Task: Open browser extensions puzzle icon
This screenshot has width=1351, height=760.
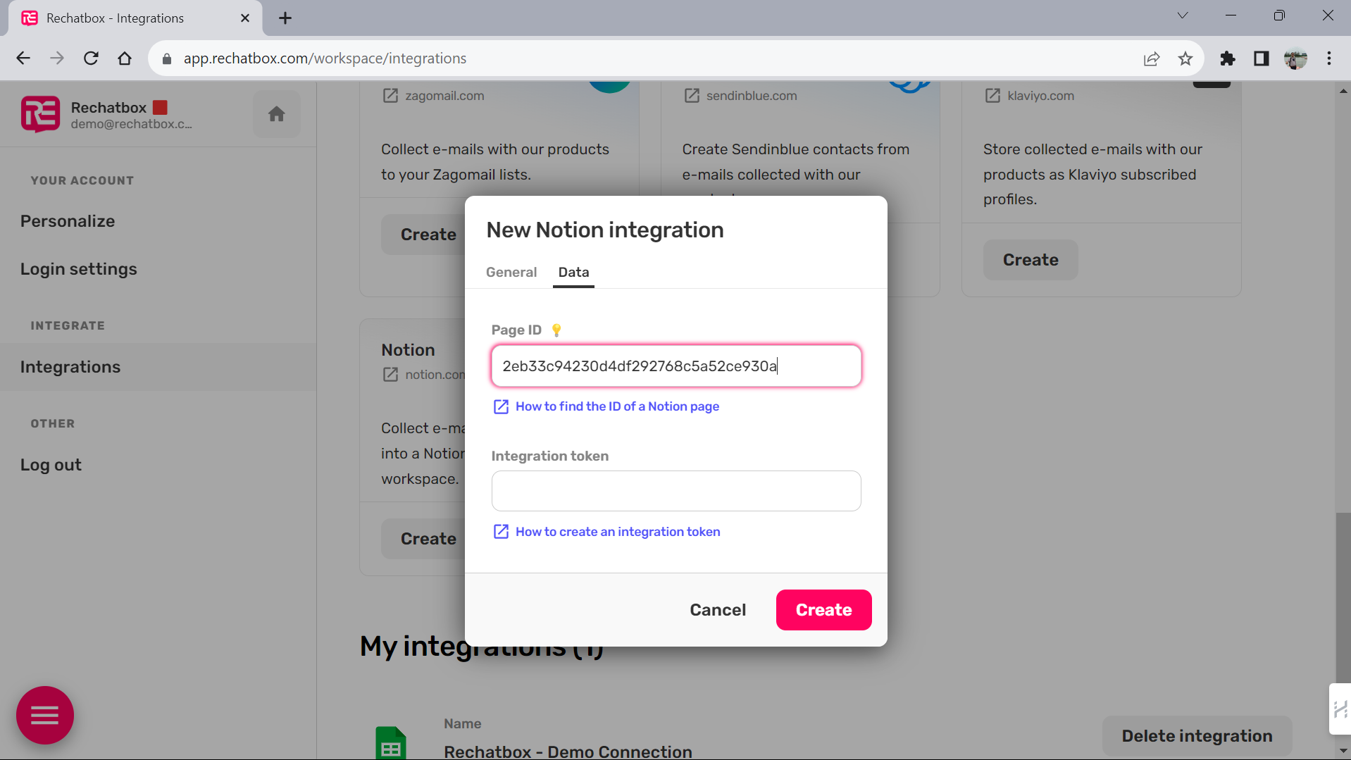Action: 1228,58
